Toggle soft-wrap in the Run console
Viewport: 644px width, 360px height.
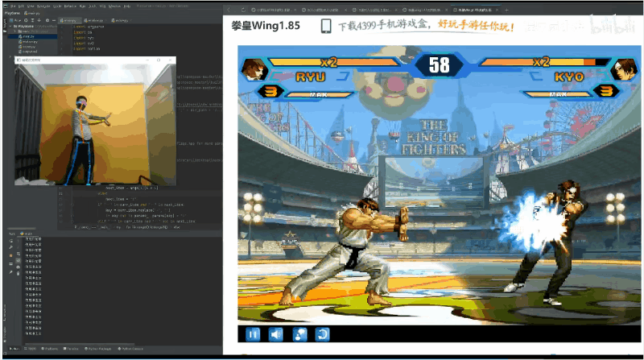pyautogui.click(x=18, y=254)
